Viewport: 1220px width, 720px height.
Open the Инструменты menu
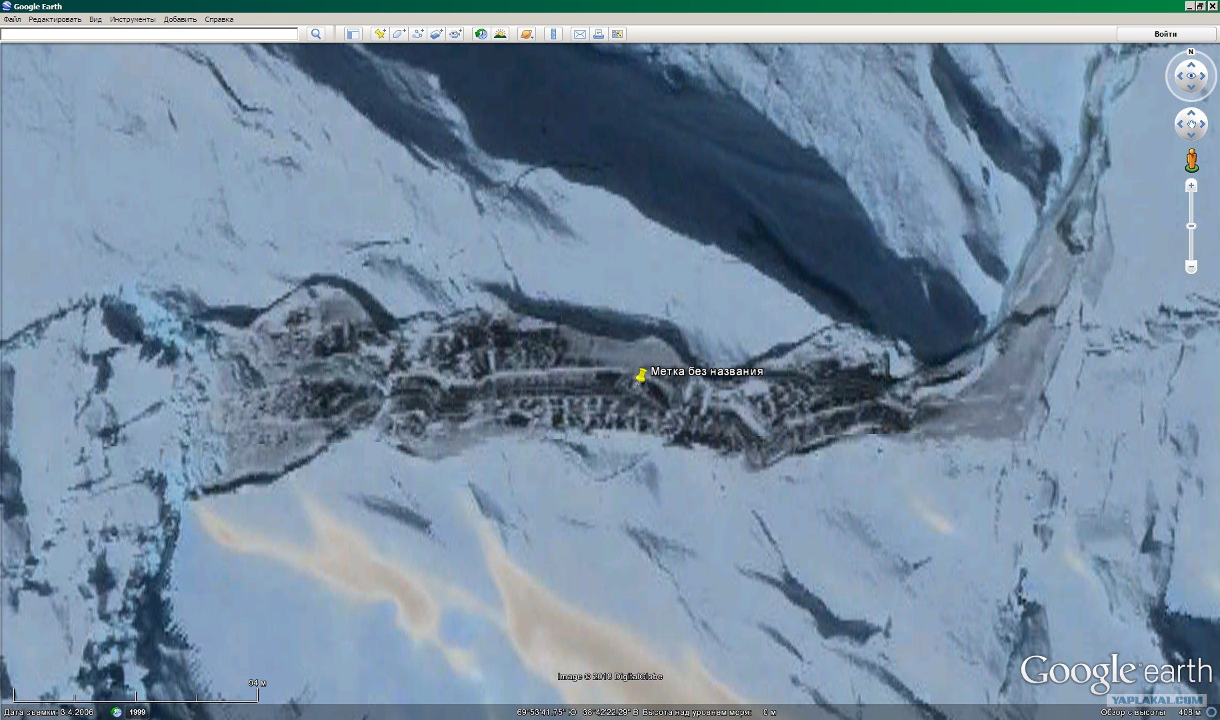tap(133, 19)
